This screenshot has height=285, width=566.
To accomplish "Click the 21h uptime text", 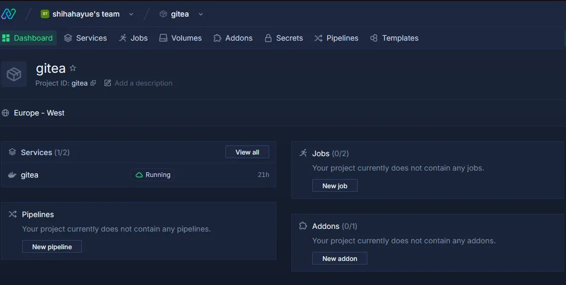I will click(x=263, y=175).
